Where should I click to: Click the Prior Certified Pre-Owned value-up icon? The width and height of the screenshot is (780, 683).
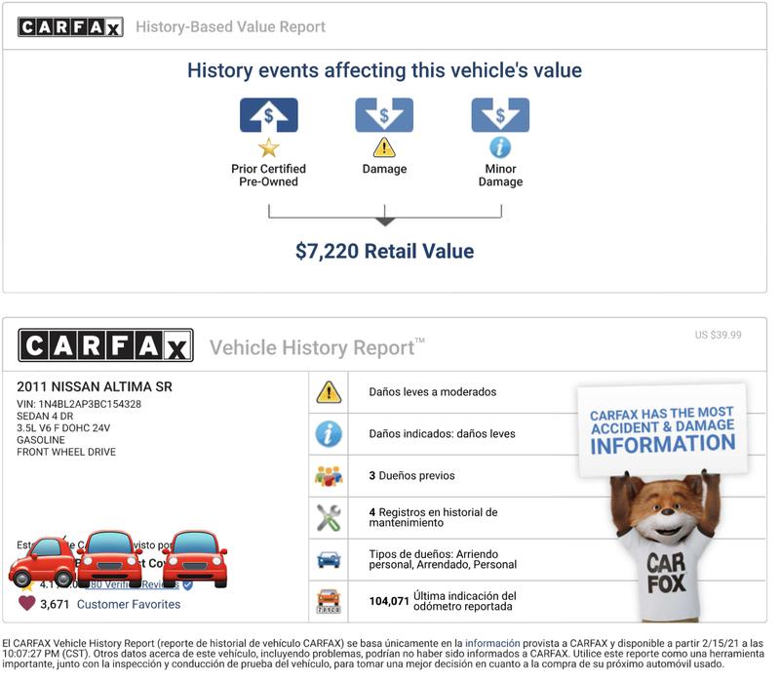tap(268, 115)
